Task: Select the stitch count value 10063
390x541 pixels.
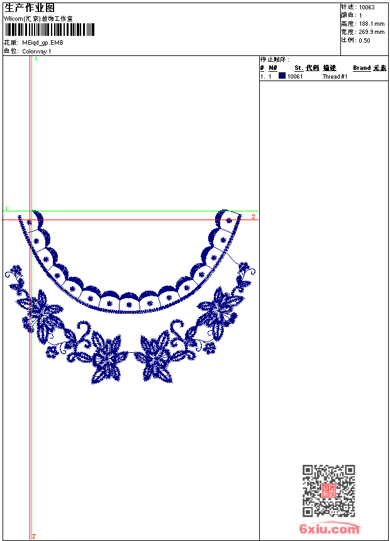Action: [x=367, y=8]
